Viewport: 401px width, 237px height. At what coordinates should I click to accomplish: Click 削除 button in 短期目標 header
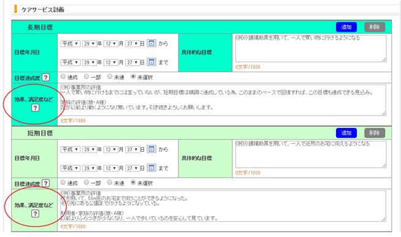point(375,133)
